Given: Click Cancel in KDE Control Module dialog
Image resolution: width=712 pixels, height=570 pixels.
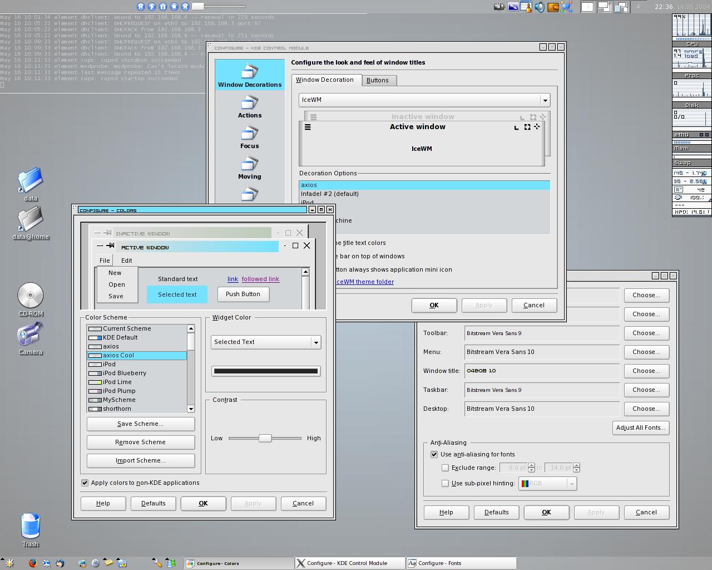Looking at the screenshot, I should [x=534, y=305].
